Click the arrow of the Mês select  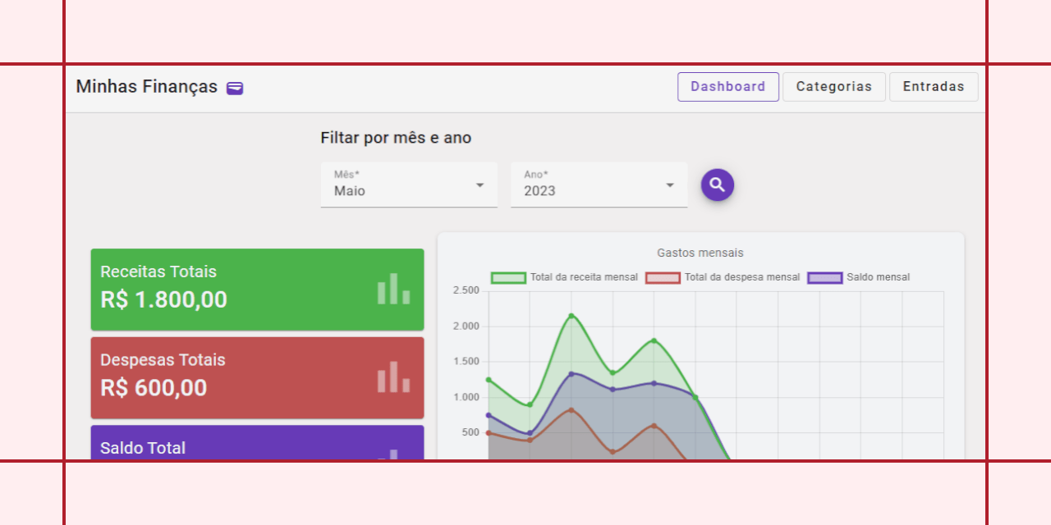[480, 185]
